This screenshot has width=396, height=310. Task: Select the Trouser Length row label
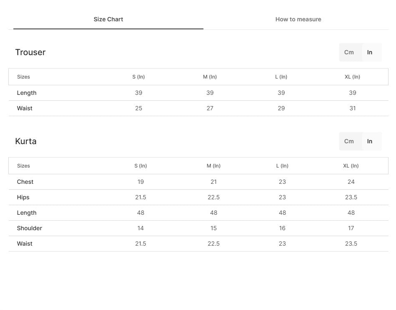(26, 93)
